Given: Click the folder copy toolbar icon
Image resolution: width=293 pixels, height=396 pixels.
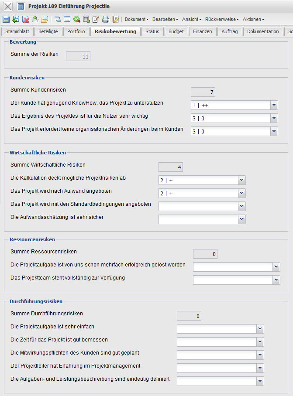Looking at the screenshot, I should point(44,19).
